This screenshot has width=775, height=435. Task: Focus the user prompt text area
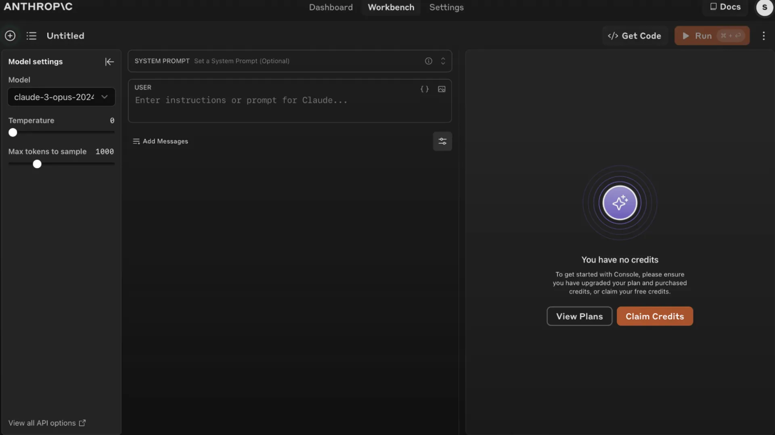coord(290,101)
